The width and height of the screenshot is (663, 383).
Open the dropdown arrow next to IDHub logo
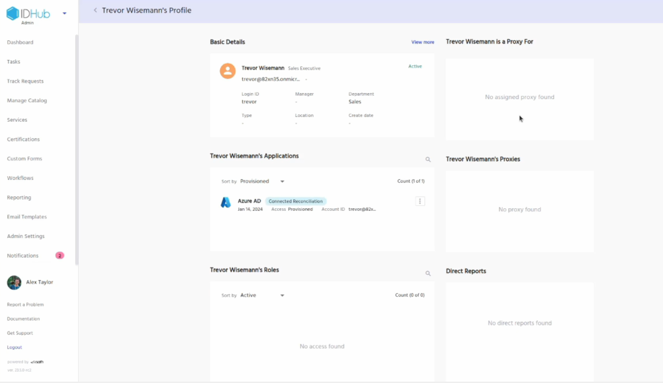pyautogui.click(x=64, y=13)
